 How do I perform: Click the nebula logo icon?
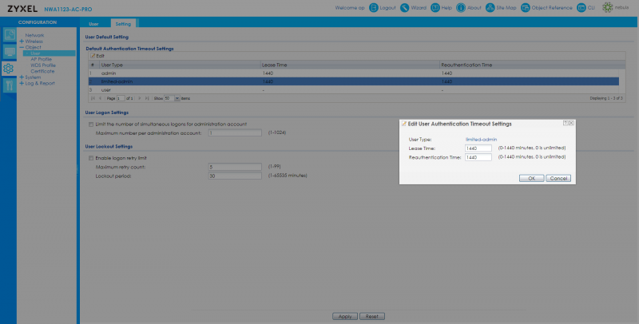(x=607, y=8)
